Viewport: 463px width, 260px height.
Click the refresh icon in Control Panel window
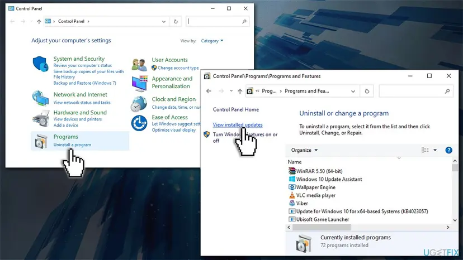pyautogui.click(x=176, y=22)
